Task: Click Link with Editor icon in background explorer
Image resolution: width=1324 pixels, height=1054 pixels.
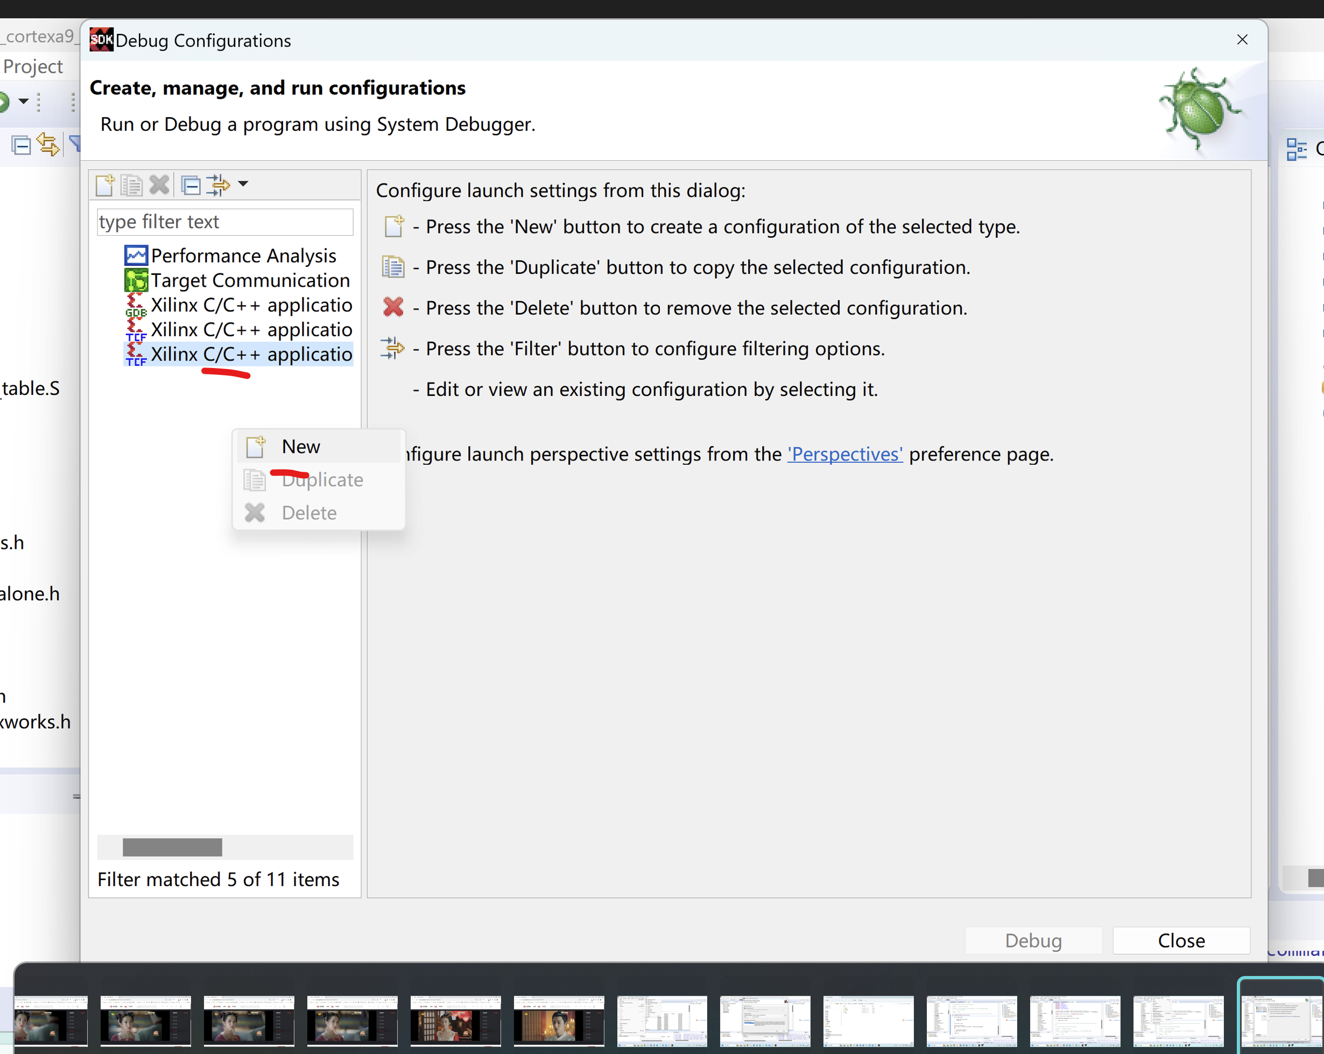Action: click(x=48, y=145)
